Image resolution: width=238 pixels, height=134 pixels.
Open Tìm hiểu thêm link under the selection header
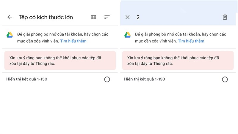(191, 41)
